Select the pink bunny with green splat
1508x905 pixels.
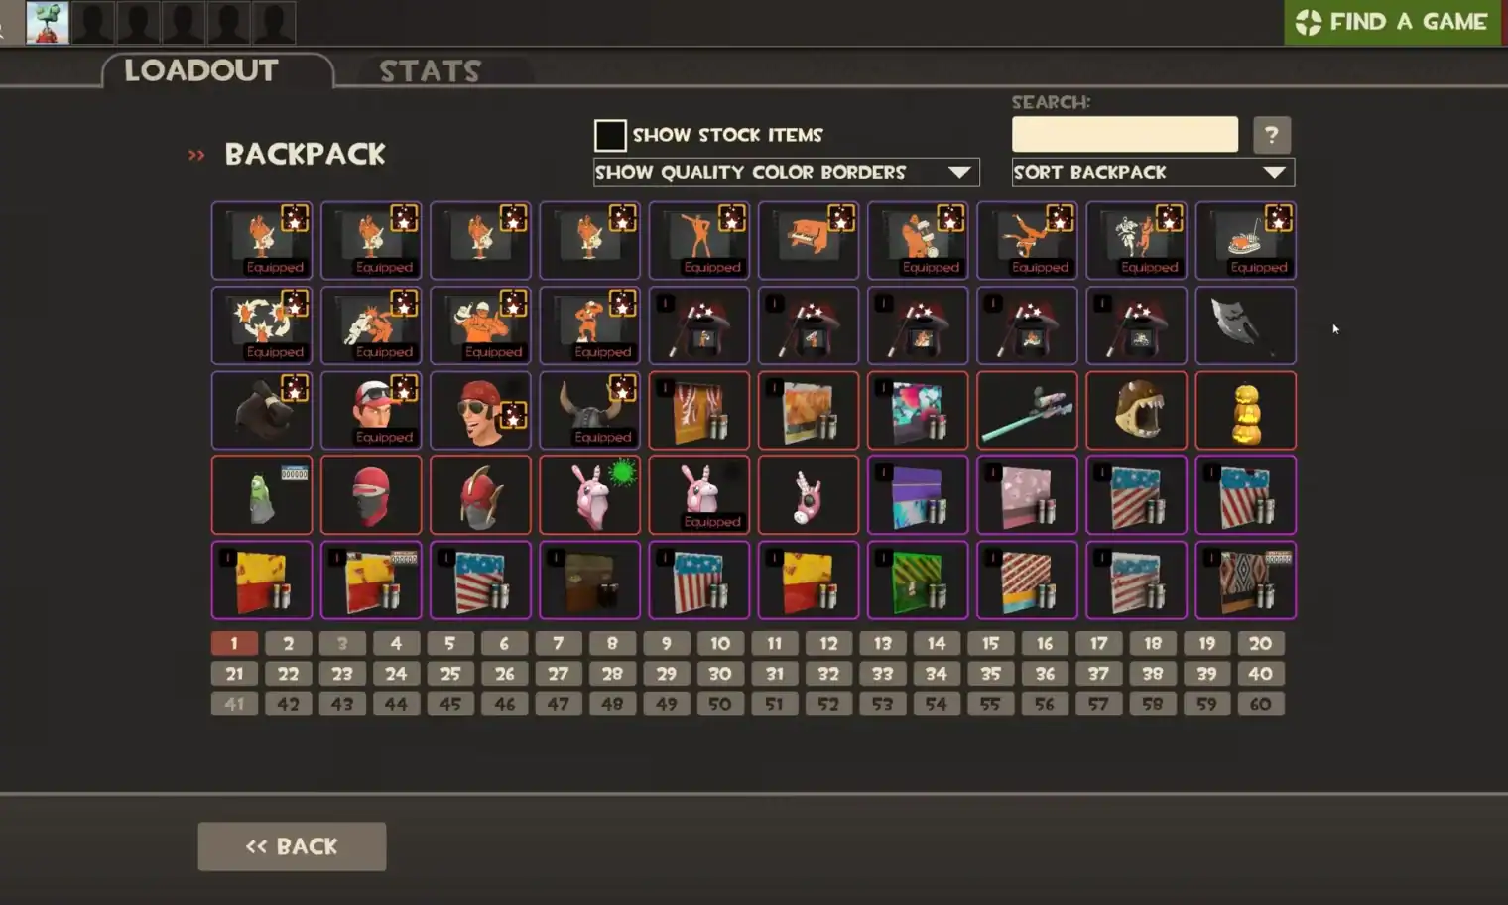(x=589, y=495)
